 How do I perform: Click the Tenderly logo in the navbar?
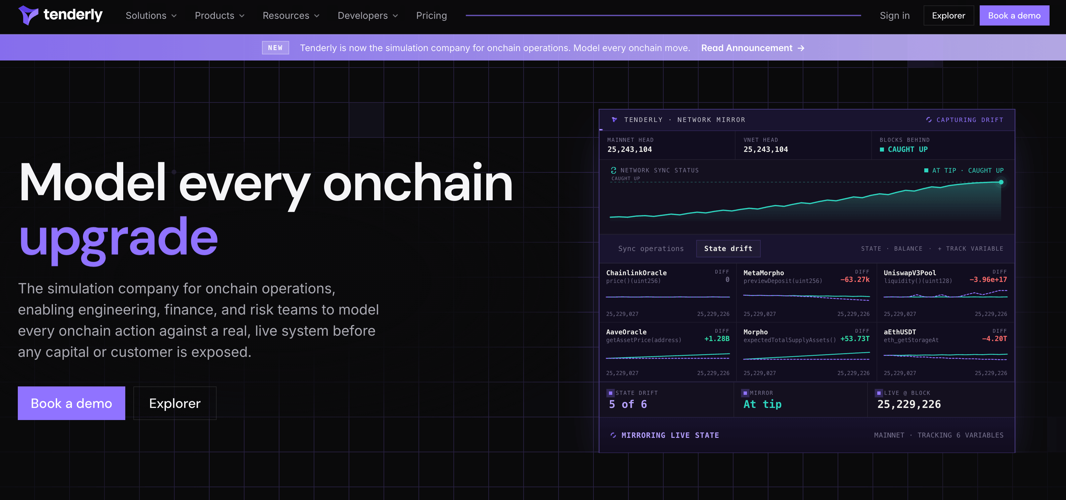pos(60,15)
